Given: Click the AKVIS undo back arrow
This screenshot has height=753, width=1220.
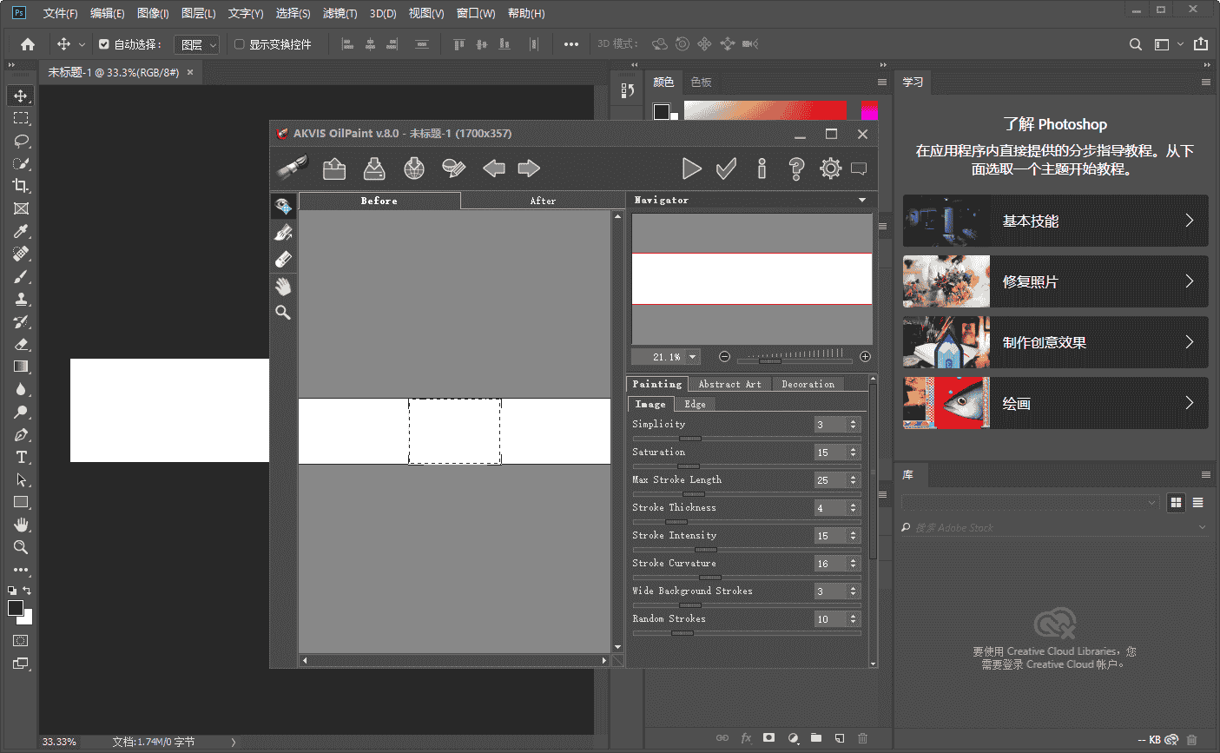Looking at the screenshot, I should (494, 168).
